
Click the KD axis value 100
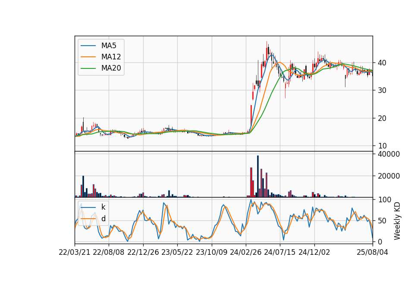(384, 200)
